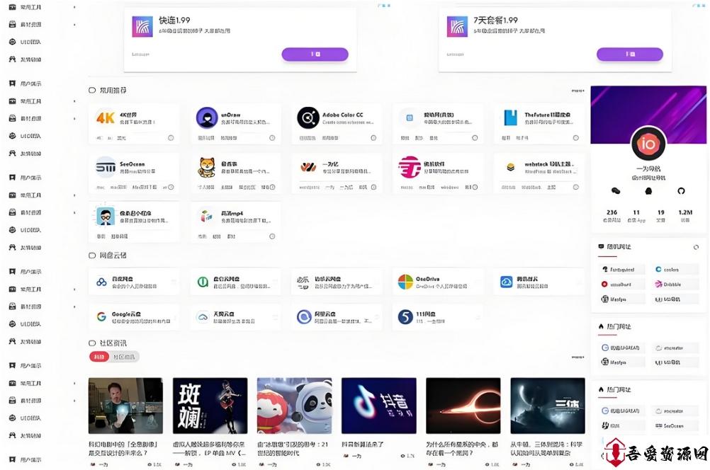Click the 随机网址 widget heading

point(619,247)
